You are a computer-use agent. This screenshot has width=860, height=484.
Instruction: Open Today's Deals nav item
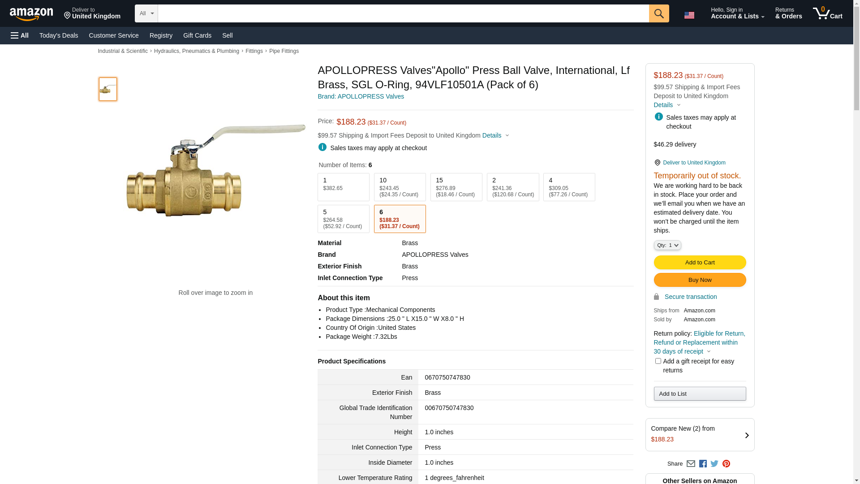(x=59, y=35)
